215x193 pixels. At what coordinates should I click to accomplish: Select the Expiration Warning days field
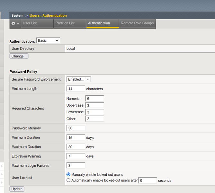[76, 156]
